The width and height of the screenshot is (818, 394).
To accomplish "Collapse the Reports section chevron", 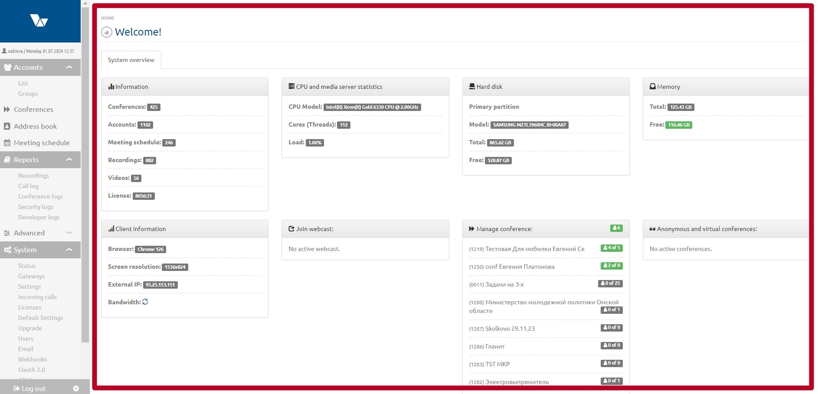I will coord(69,160).
